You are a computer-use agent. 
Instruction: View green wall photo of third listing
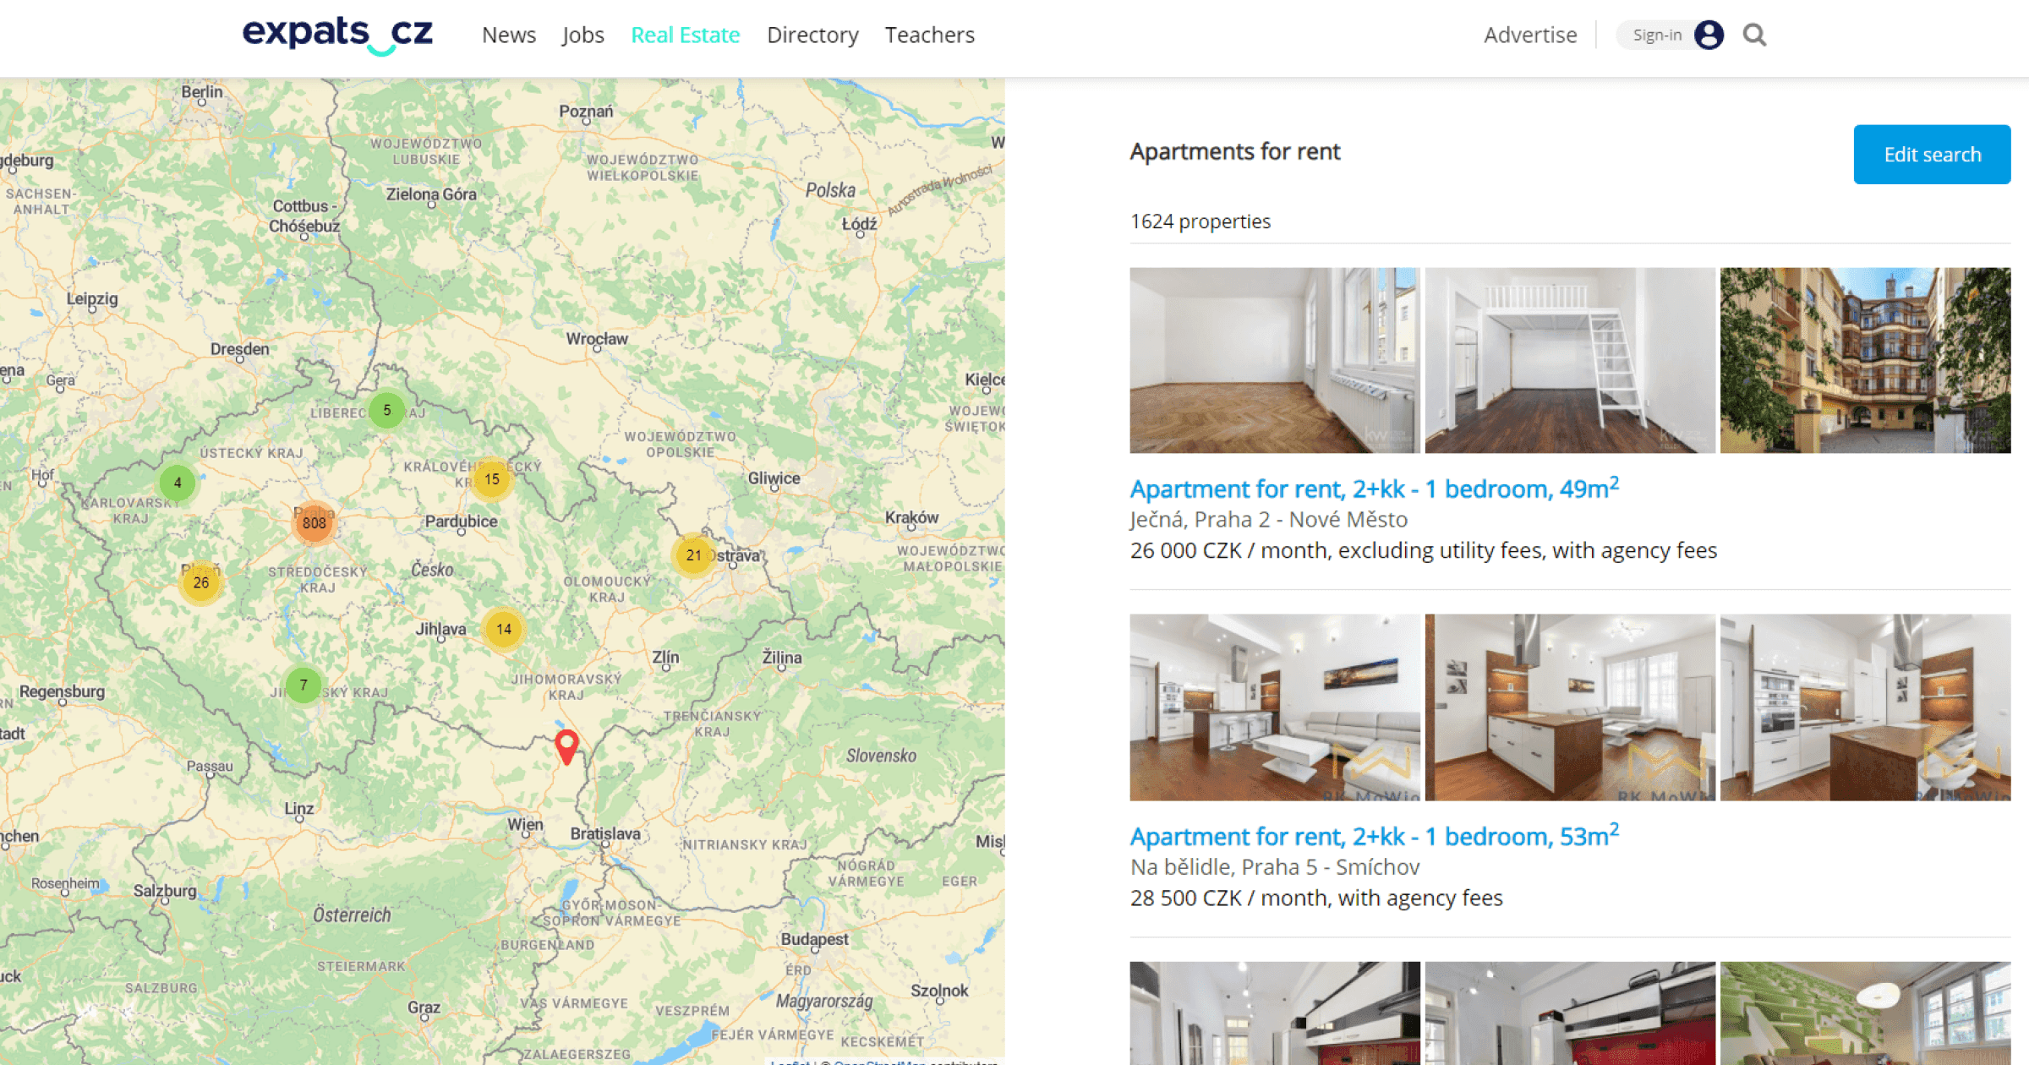coord(1865,1013)
